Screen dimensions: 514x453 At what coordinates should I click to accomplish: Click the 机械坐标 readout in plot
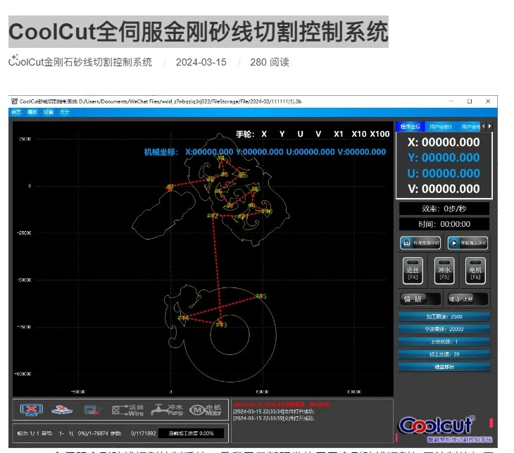click(265, 152)
